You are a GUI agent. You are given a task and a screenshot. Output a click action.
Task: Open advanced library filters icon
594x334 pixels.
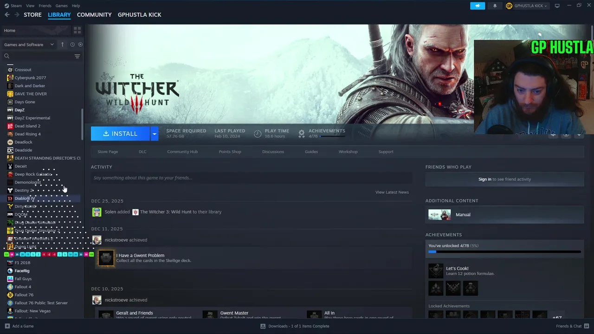click(x=77, y=56)
